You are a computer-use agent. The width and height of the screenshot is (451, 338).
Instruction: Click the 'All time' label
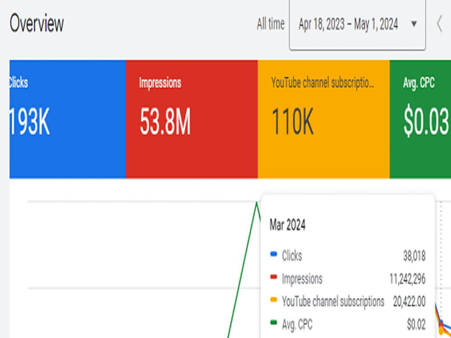271,24
